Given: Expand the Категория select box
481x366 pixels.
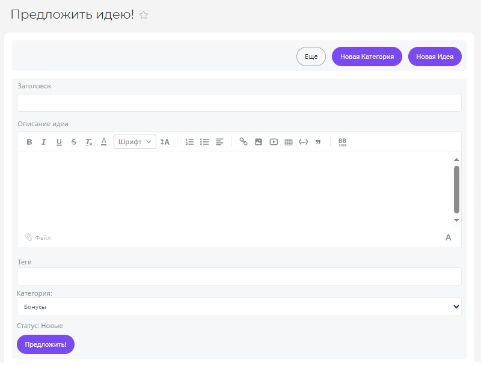Looking at the screenshot, I should [239, 307].
